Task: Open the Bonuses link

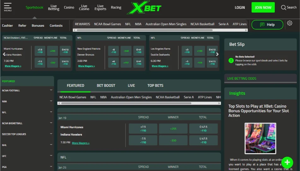Action: [x=38, y=25]
